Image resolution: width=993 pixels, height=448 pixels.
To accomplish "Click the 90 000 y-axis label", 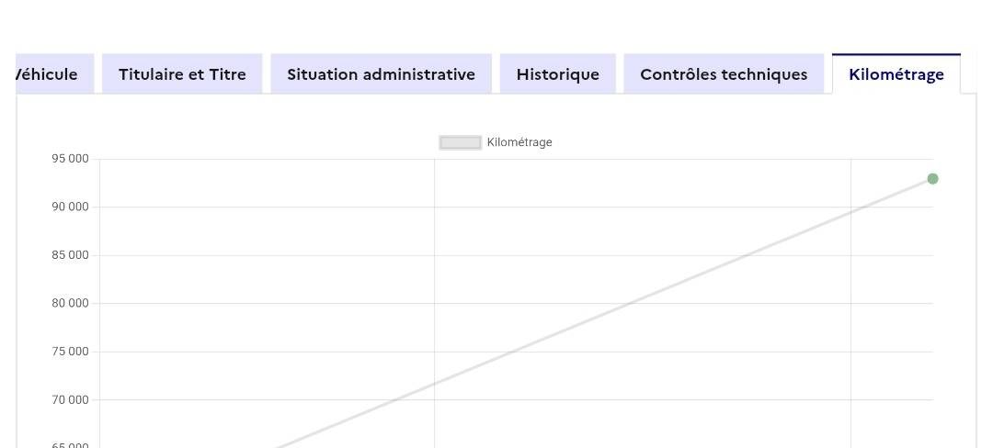I will pos(71,207).
